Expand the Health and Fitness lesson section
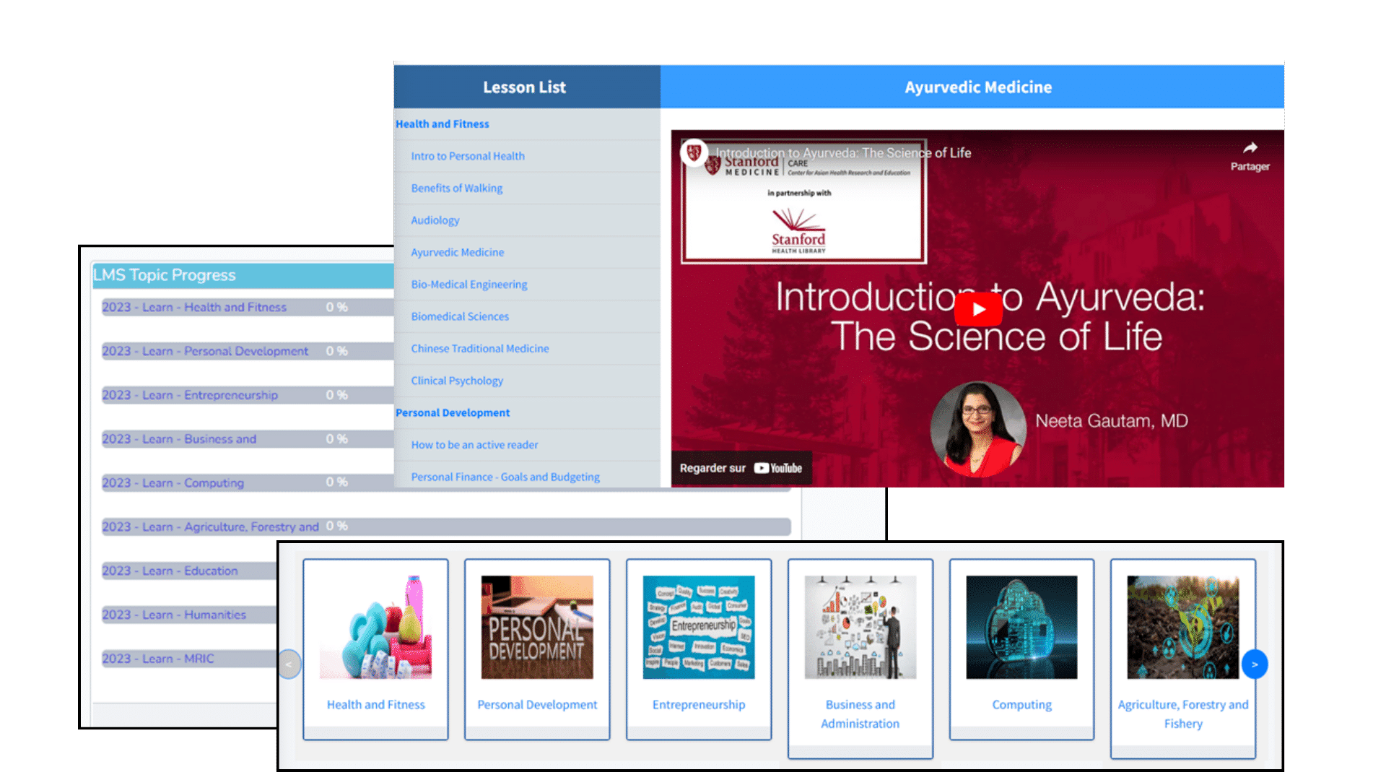 click(442, 124)
